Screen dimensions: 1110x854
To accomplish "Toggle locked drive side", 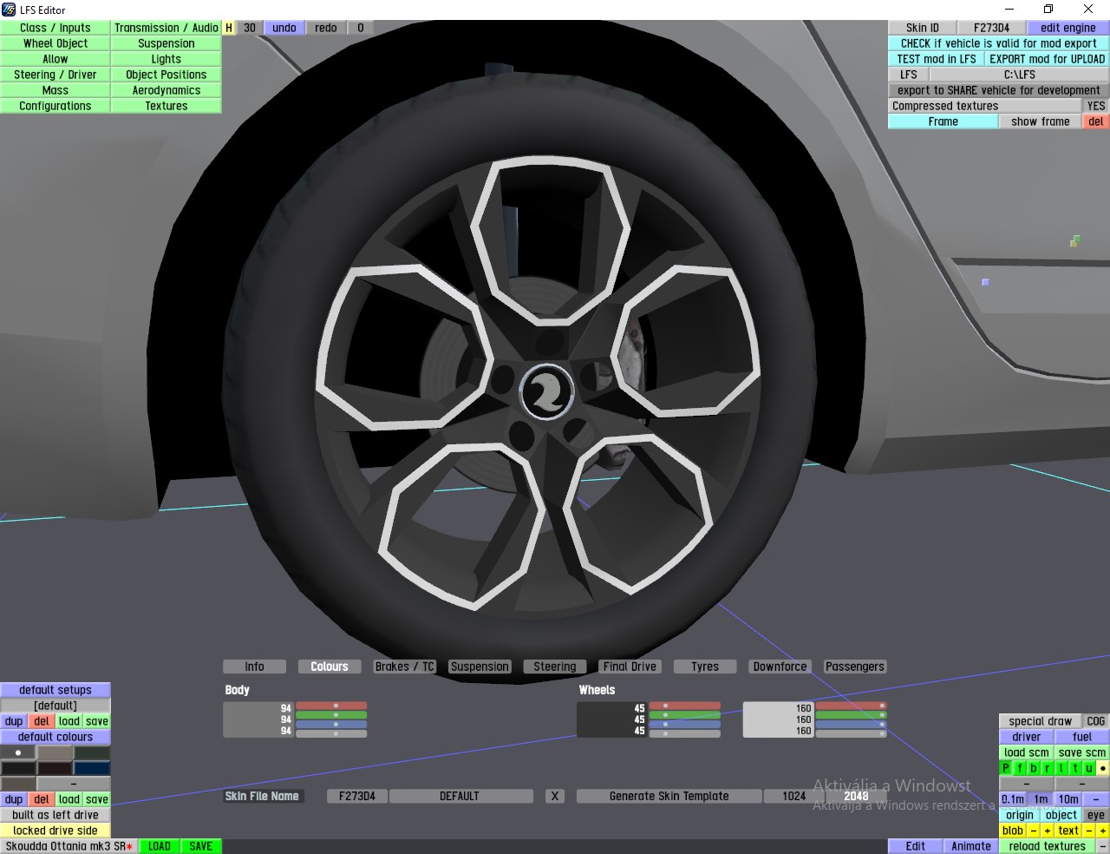I will coord(55,831).
